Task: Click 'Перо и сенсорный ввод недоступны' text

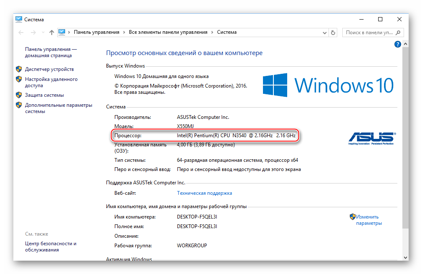Action: (215, 169)
